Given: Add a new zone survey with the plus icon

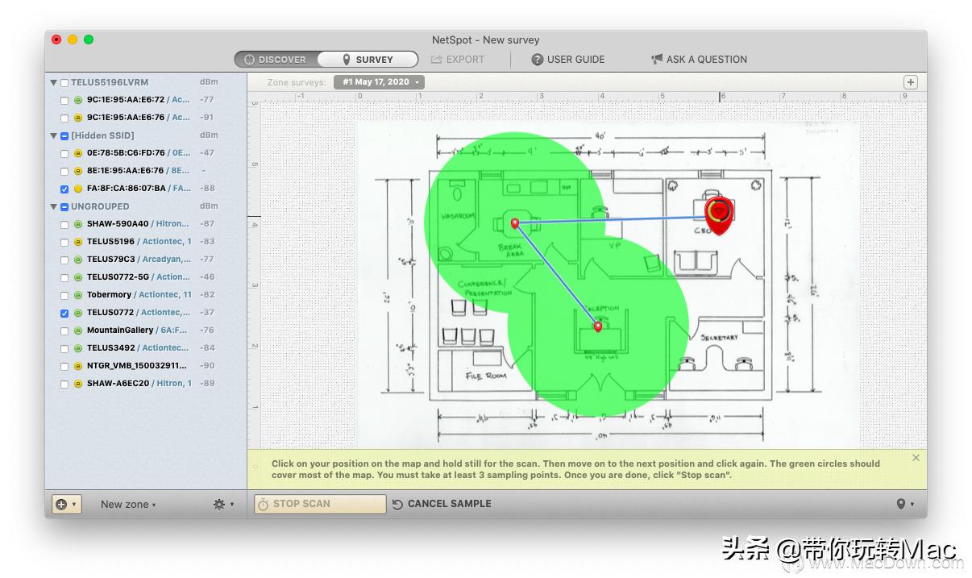Looking at the screenshot, I should pyautogui.click(x=910, y=82).
